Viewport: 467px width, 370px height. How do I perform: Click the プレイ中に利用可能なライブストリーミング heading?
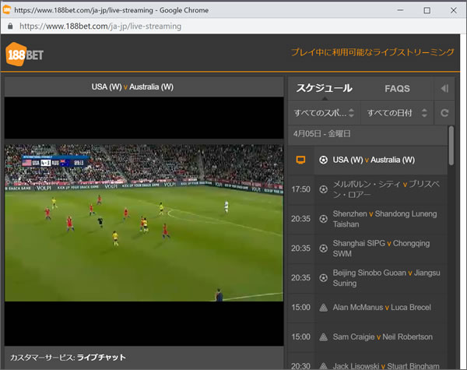coord(373,52)
